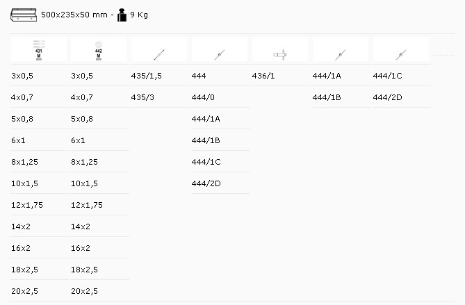The height and width of the screenshot is (305, 465).
Task: Select 16x2 in the 431 M column
Action: click(21, 248)
